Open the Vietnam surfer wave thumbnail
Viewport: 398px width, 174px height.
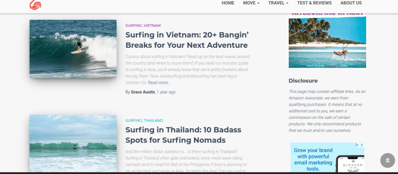pyautogui.click(x=73, y=49)
